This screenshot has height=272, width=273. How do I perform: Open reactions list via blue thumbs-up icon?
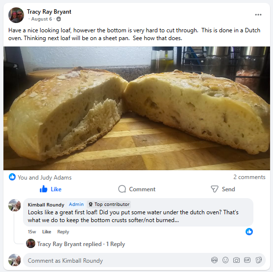click(x=12, y=177)
